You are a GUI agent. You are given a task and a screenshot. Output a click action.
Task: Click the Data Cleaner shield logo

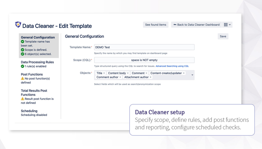click(18, 25)
